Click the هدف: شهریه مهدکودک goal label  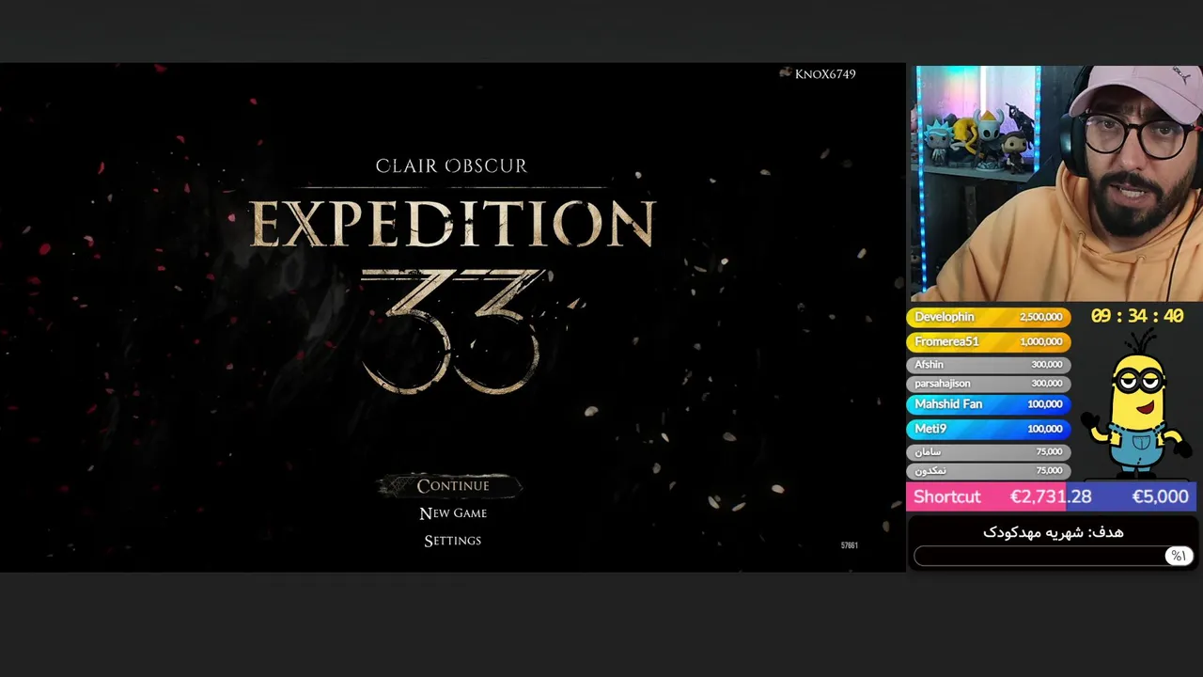[x=1053, y=532]
